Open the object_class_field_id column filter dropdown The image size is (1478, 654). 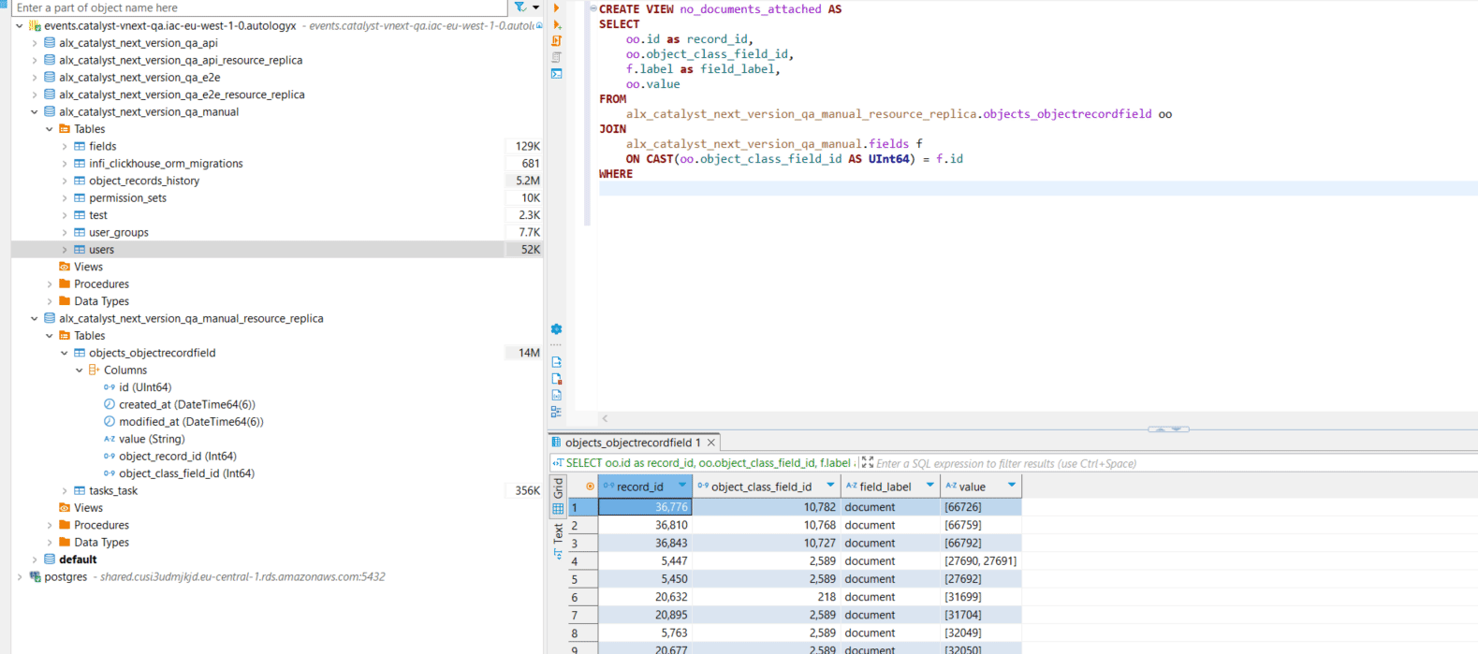[830, 486]
